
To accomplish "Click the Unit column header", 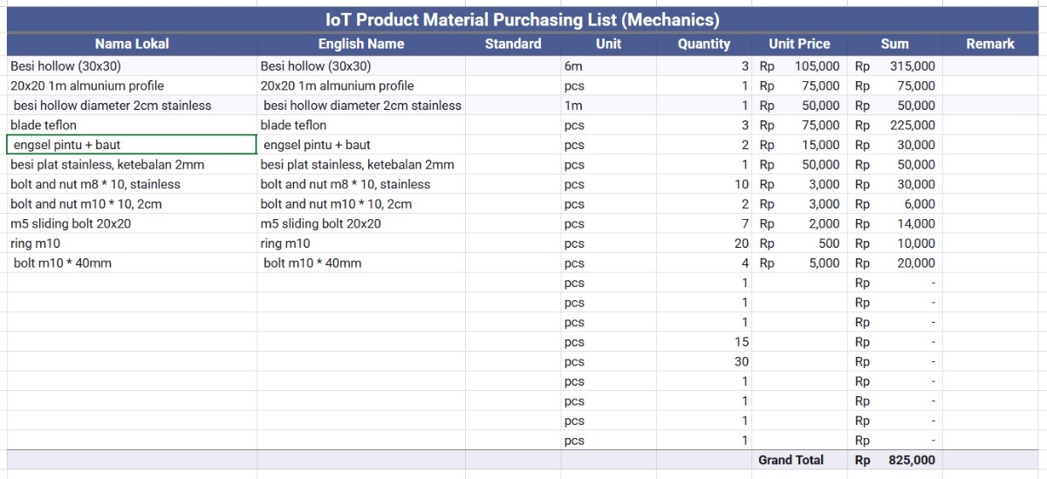I will [x=608, y=44].
